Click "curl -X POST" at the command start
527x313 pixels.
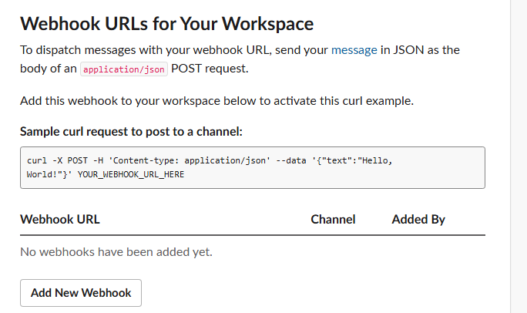pos(57,160)
